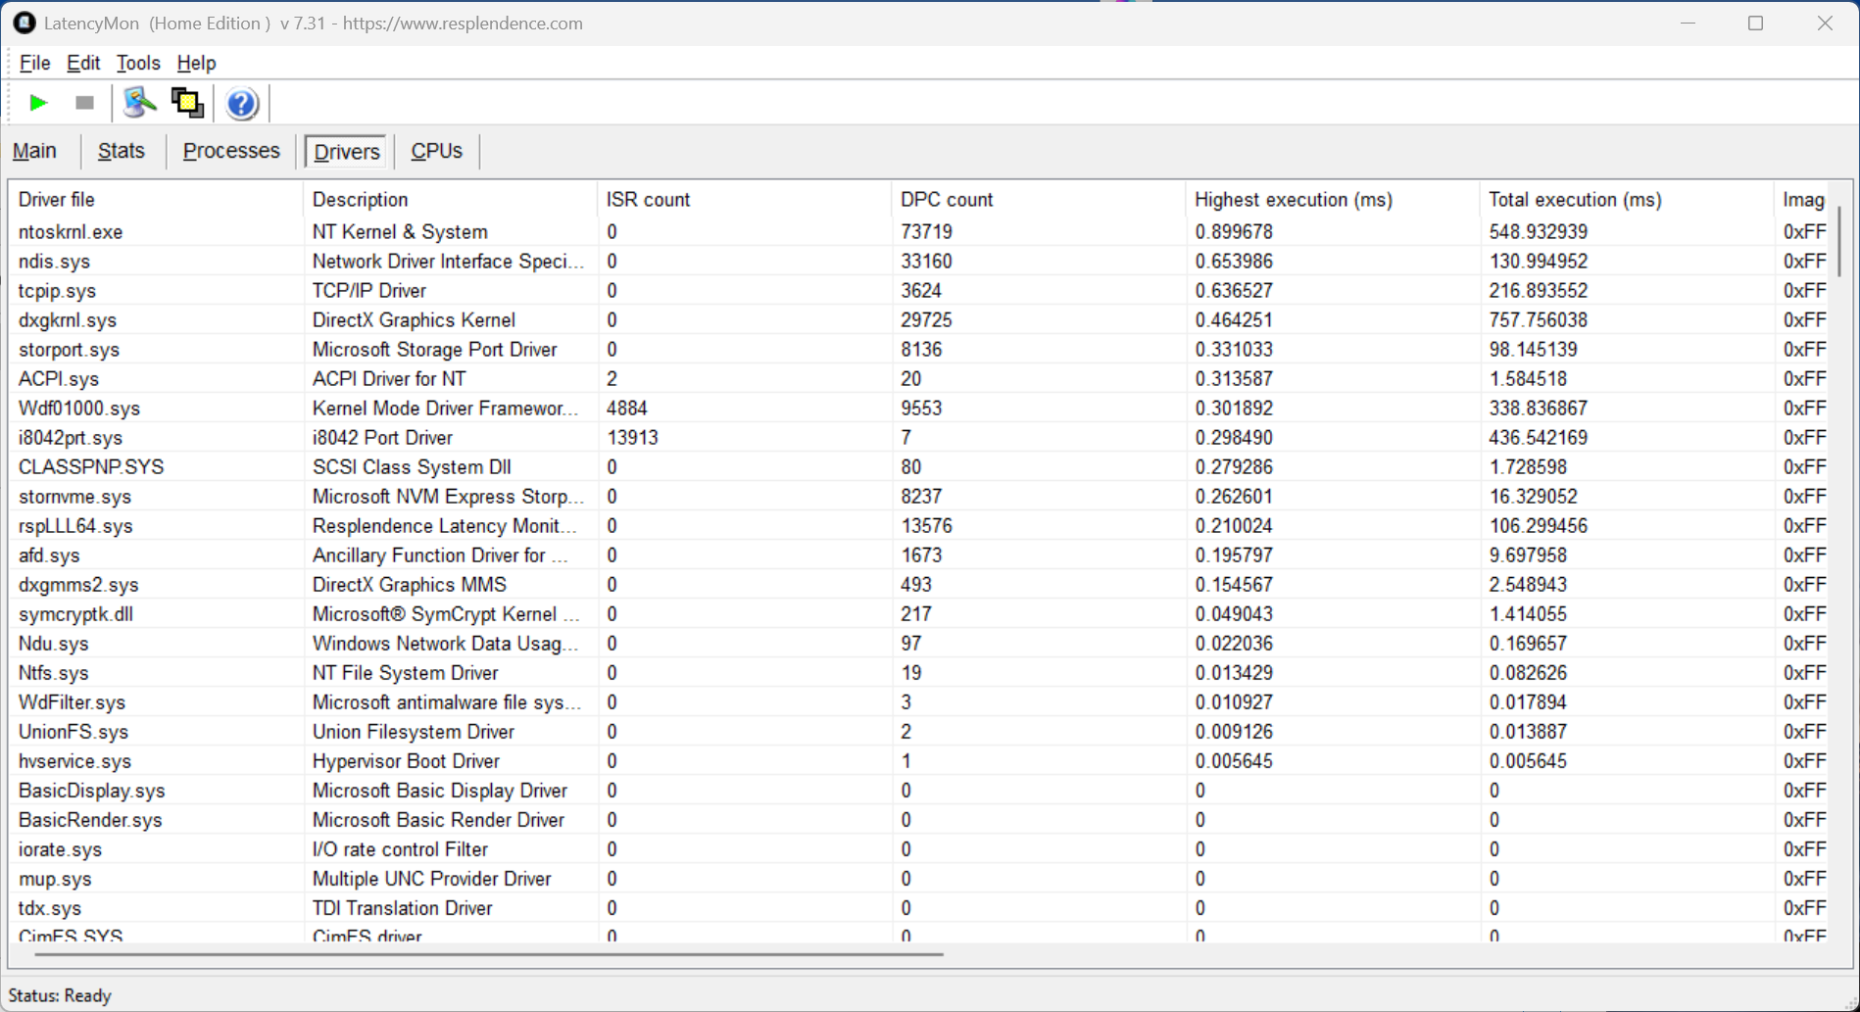Switch to the Stats tab
Image resolution: width=1860 pixels, height=1012 pixels.
[x=122, y=151]
